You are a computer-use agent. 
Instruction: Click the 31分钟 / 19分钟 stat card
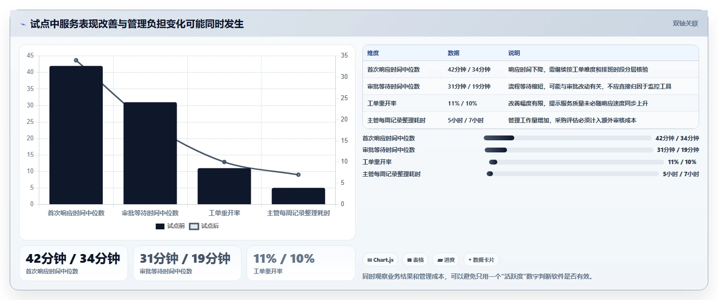tap(187, 263)
